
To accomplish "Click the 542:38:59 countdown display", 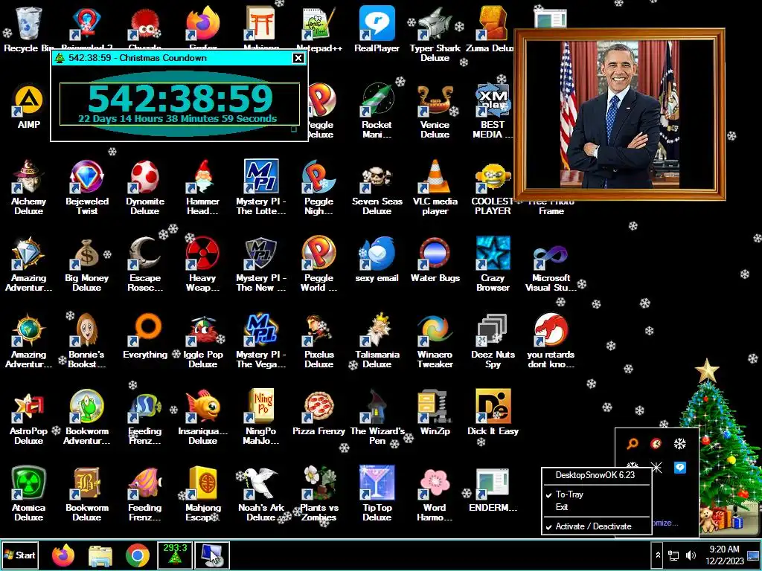I will [180, 99].
